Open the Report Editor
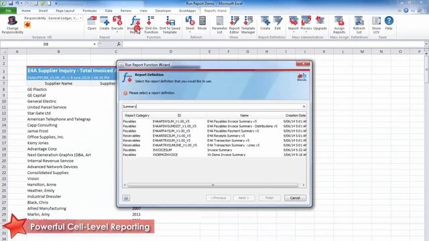429x241 pixels. click(x=234, y=25)
